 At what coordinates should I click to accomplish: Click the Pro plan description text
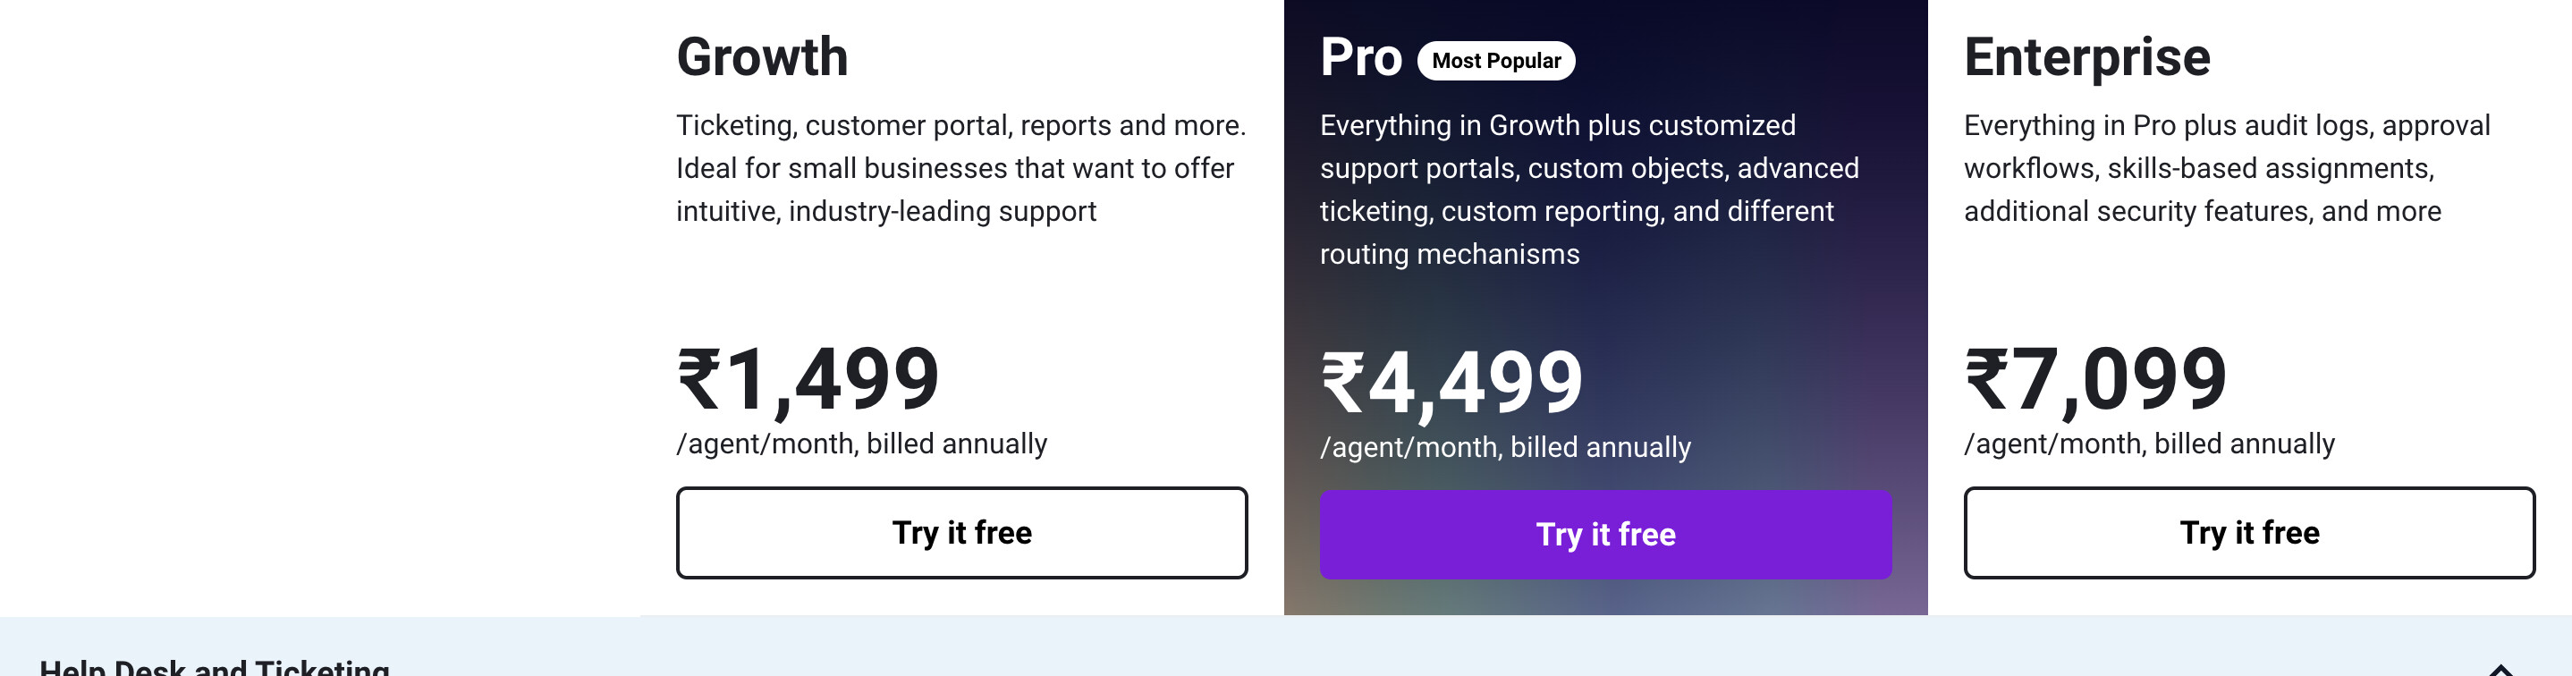click(x=1589, y=190)
